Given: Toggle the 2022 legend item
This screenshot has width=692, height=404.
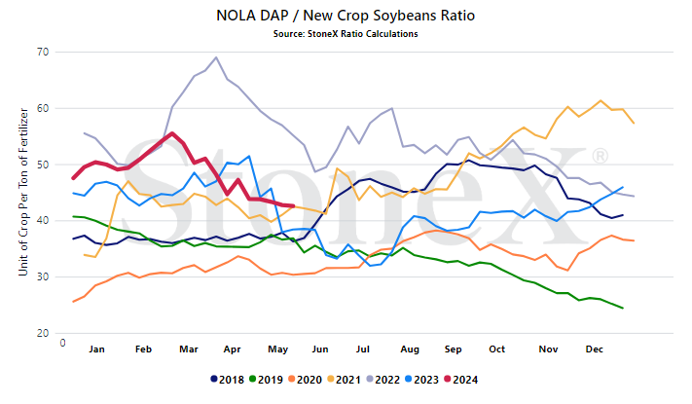Looking at the screenshot, I should [x=383, y=380].
